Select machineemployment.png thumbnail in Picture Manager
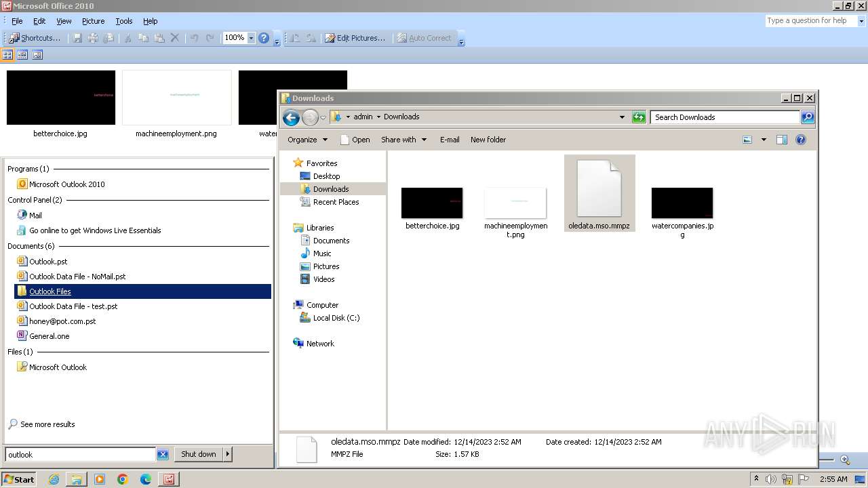 pos(176,97)
